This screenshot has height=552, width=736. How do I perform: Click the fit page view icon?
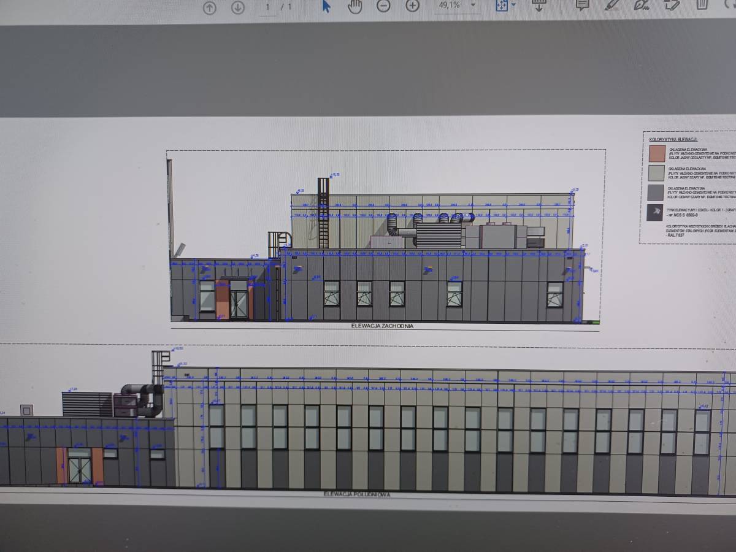tap(502, 6)
